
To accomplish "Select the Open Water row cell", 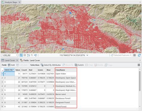I will (66, 74).
